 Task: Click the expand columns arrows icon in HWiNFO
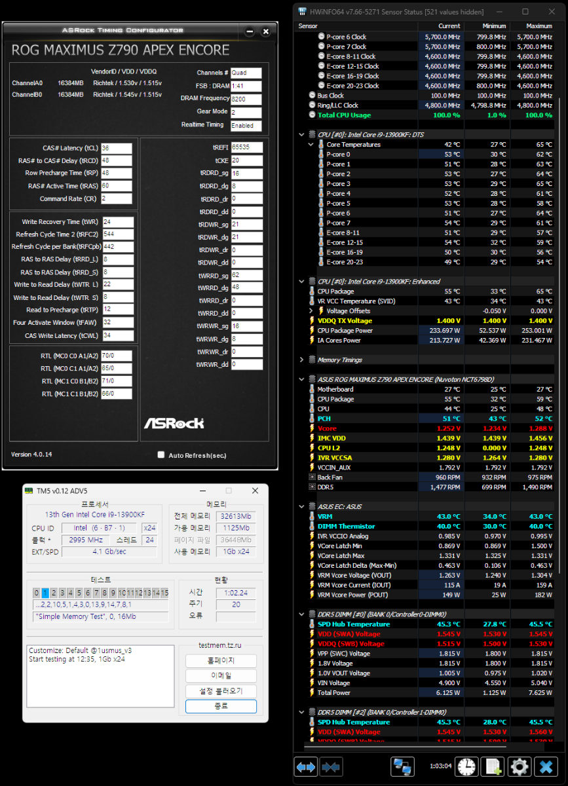306,766
